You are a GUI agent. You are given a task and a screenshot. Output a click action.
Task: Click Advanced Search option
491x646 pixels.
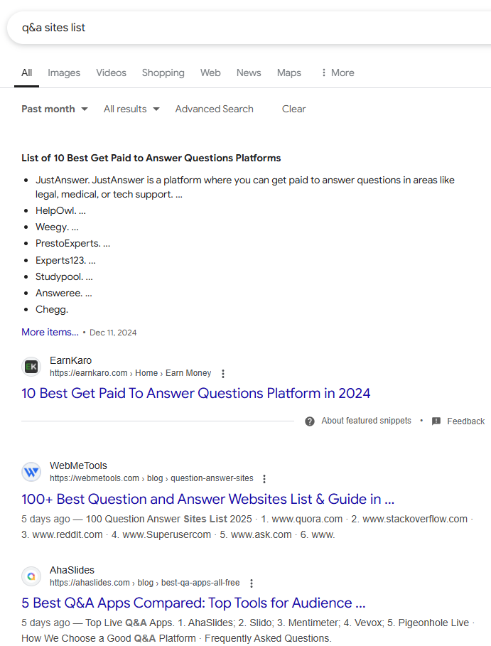pyautogui.click(x=214, y=109)
